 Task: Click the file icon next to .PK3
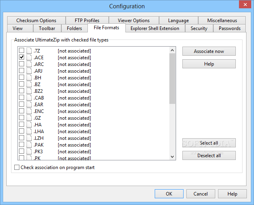[x=29, y=151]
